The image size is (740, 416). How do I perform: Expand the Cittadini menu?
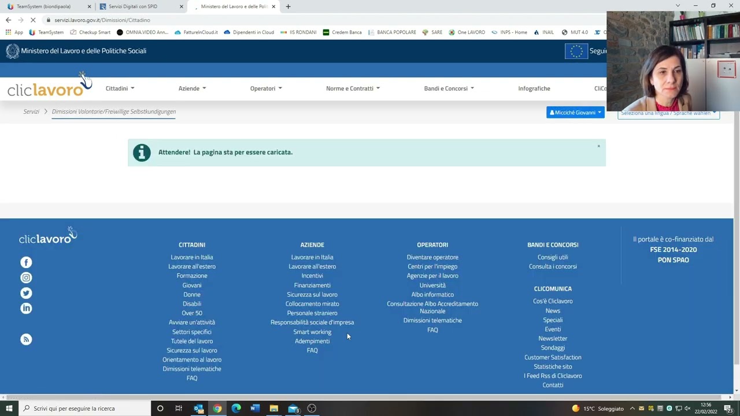point(120,88)
